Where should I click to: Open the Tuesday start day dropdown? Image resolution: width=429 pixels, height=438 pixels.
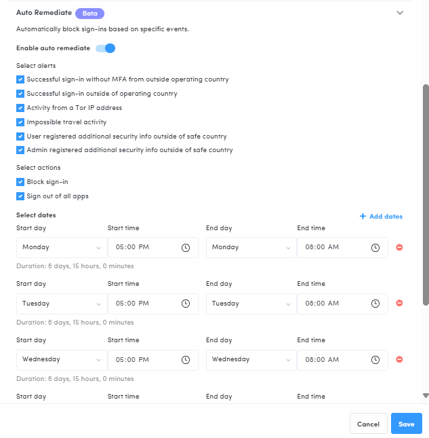(x=61, y=304)
